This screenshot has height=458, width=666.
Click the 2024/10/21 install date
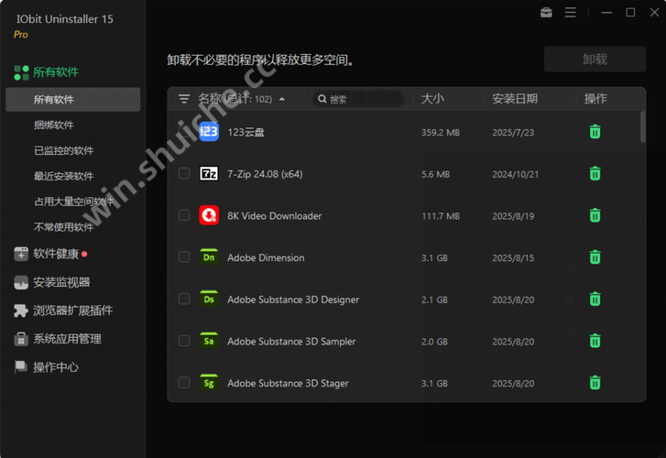515,174
